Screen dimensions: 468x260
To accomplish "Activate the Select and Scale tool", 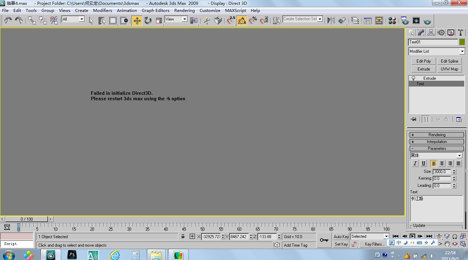I will (159, 21).
